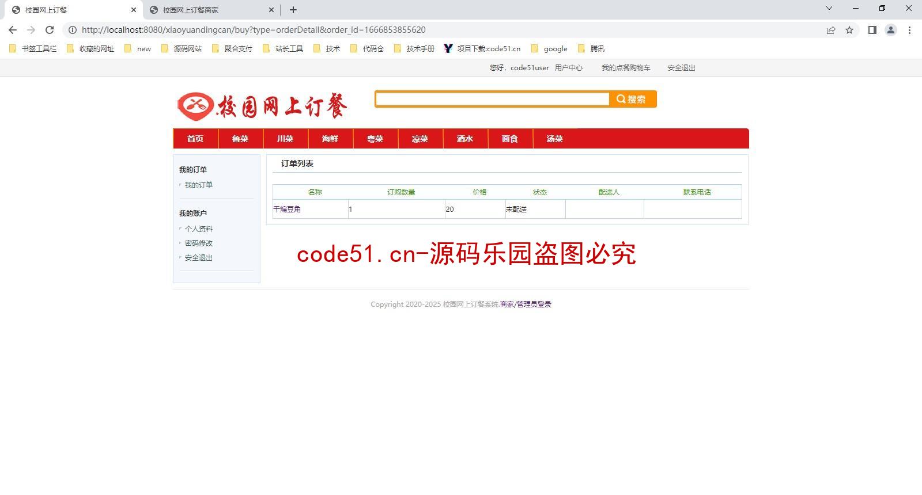
Task: Open the 站长工具 bookmark folder
Action: pos(283,49)
